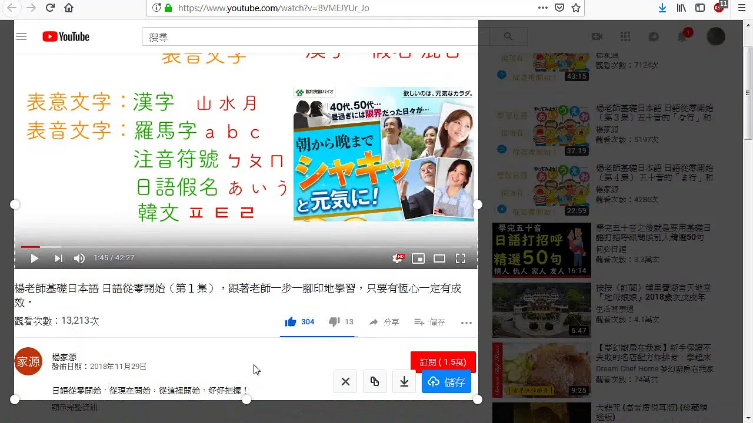Viewport: 753px width, 423px height.
Task: Open the Firefox library icon
Action: [x=681, y=8]
